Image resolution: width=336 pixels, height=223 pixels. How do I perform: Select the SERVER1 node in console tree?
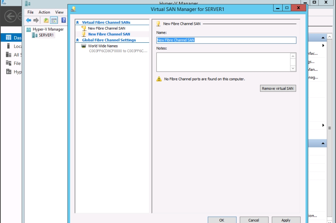pyautogui.click(x=44, y=35)
